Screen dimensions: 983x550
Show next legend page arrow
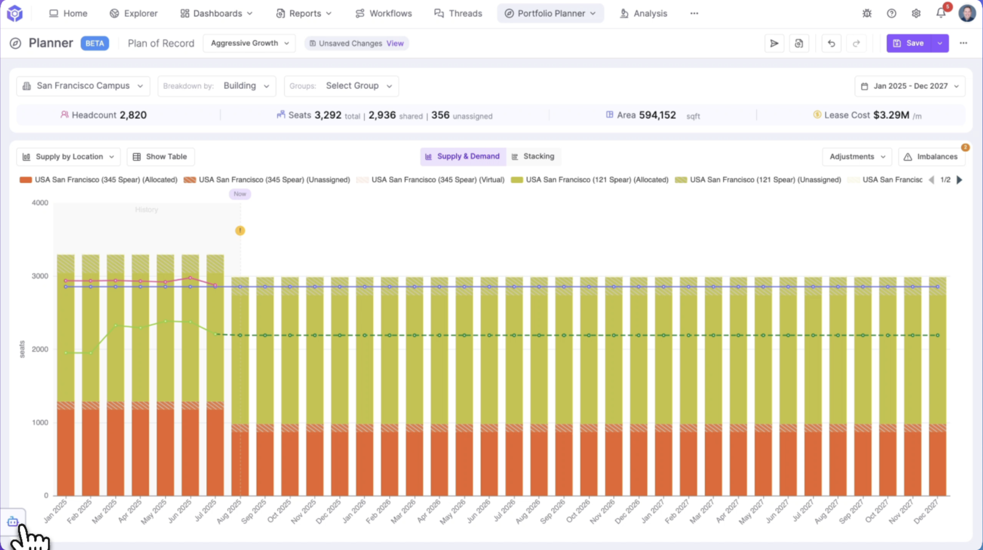coord(960,180)
